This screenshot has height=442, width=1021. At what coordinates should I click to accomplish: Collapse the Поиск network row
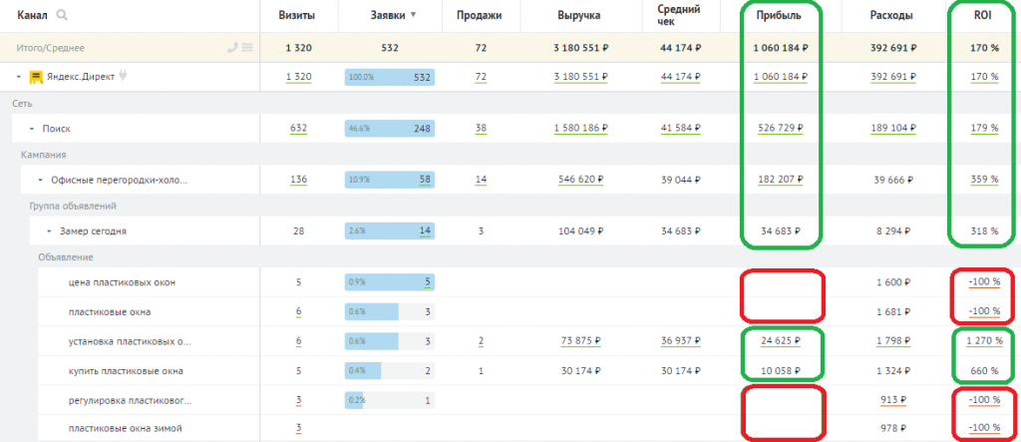point(31,129)
